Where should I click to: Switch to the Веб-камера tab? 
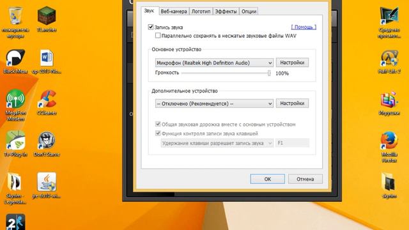[174, 11]
